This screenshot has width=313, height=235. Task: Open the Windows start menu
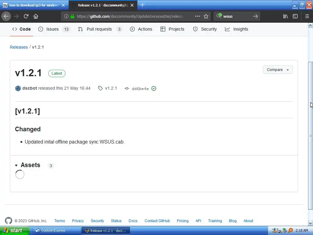pos(15,230)
